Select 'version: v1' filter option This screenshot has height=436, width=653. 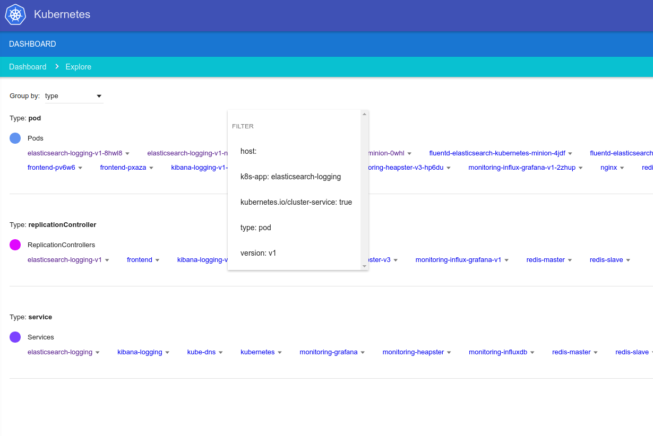(x=258, y=253)
